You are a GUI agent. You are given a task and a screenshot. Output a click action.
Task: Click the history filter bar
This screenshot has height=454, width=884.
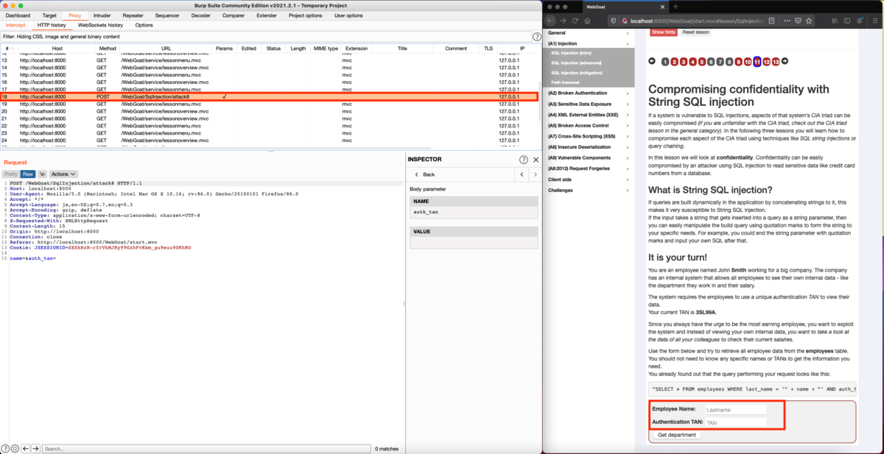click(x=265, y=36)
